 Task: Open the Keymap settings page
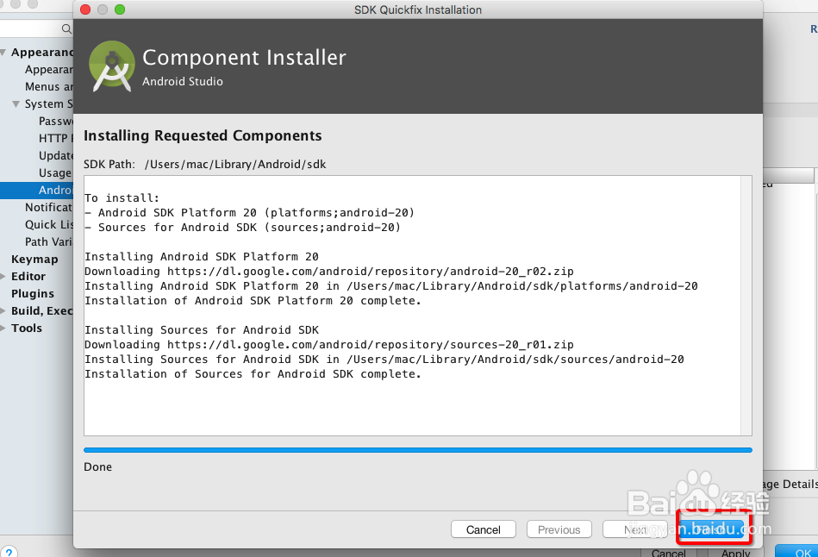34,259
